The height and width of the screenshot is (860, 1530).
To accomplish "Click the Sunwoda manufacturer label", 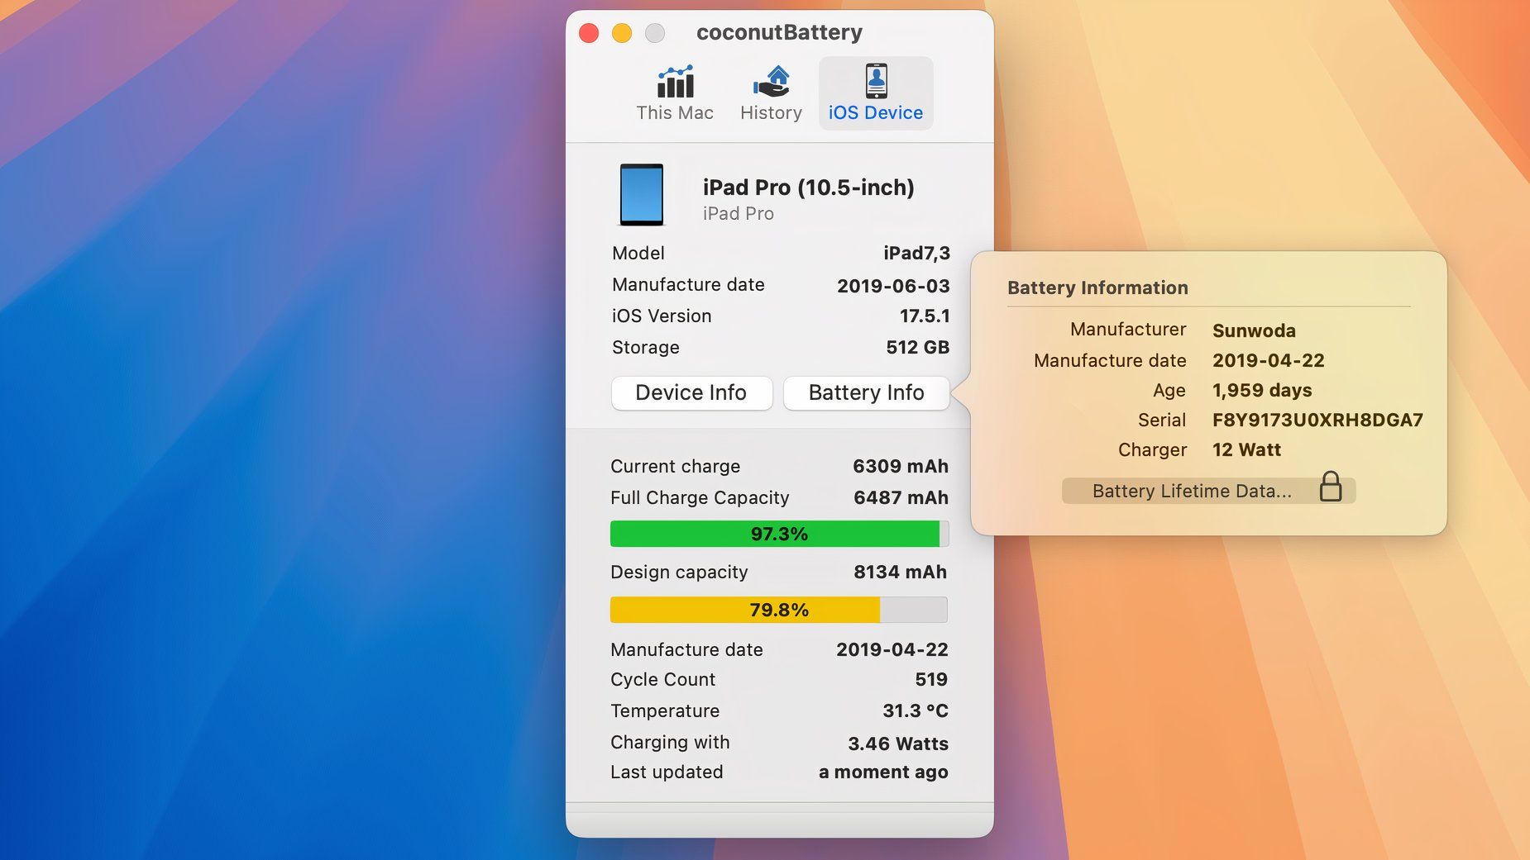I will pos(1255,330).
